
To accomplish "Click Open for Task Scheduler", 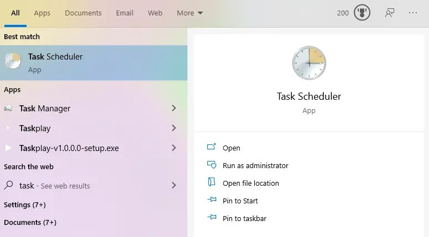I will tap(231, 148).
